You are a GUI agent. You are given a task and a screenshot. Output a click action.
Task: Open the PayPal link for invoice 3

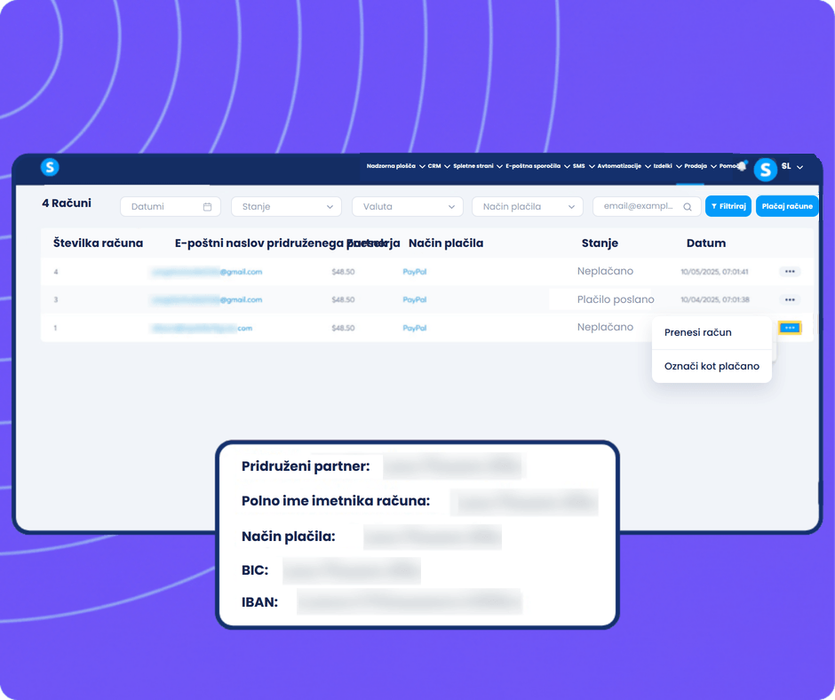tap(414, 299)
